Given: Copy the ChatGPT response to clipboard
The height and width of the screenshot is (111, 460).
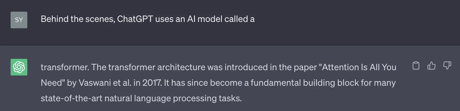Looking at the screenshot, I should [x=416, y=65].
